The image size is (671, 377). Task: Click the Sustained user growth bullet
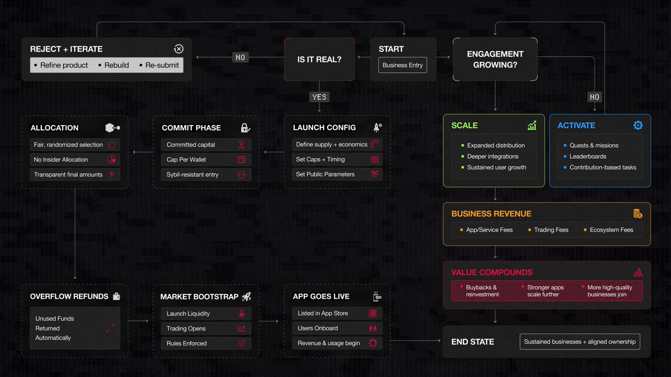[497, 168]
